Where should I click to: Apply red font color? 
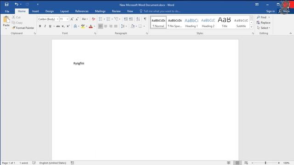click(91, 26)
